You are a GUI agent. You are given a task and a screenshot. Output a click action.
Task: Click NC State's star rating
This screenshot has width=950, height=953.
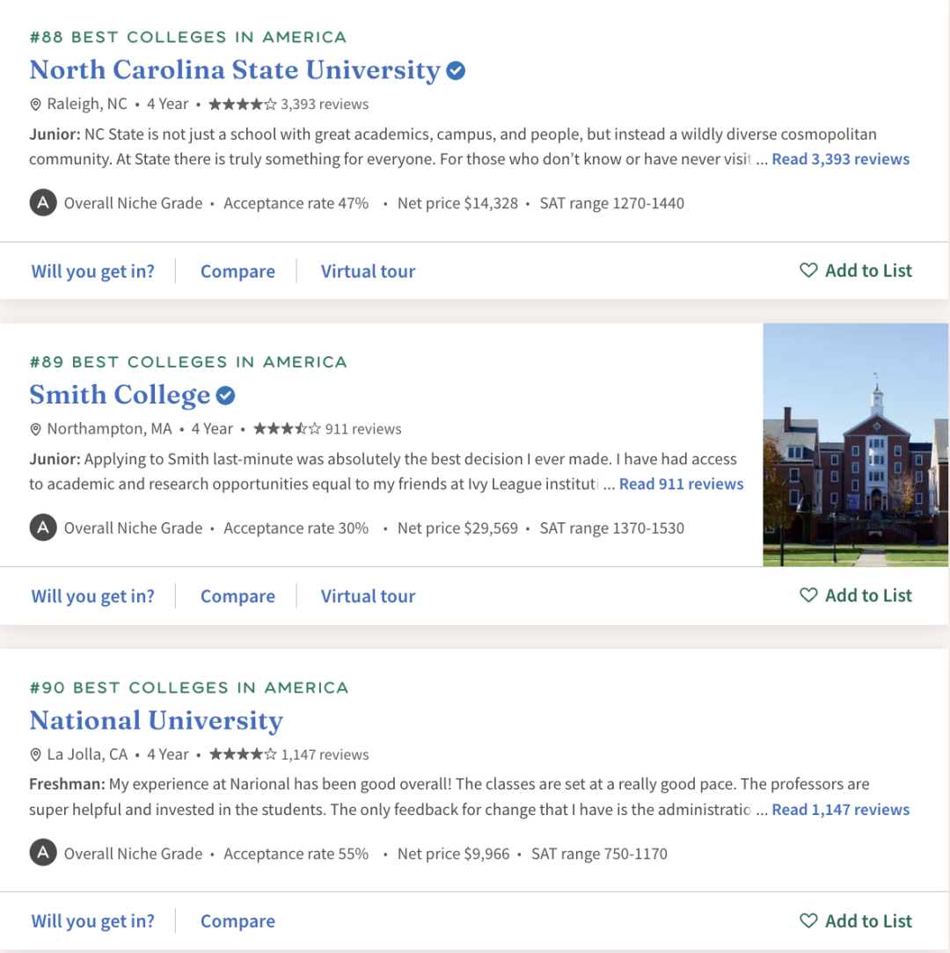242,105
